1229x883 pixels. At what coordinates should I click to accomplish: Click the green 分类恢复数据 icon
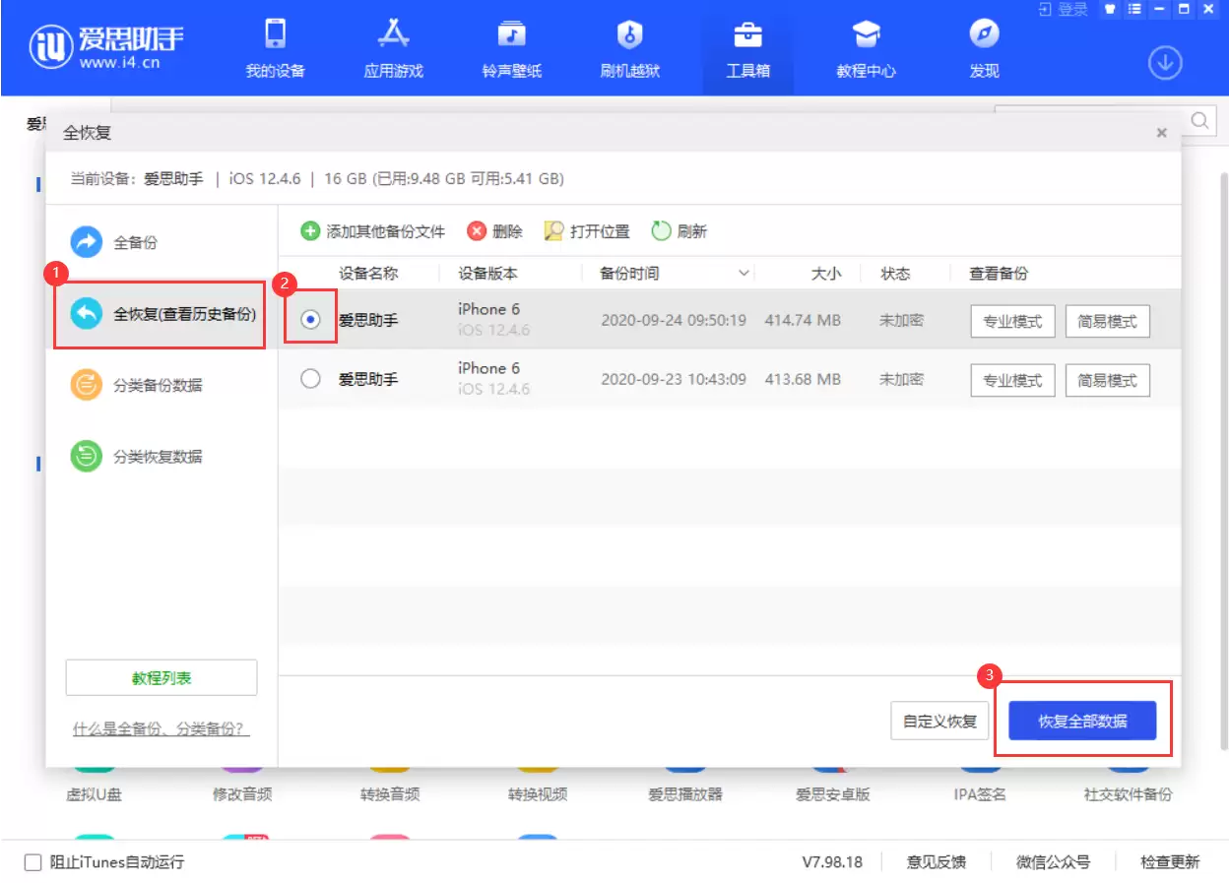pos(87,456)
